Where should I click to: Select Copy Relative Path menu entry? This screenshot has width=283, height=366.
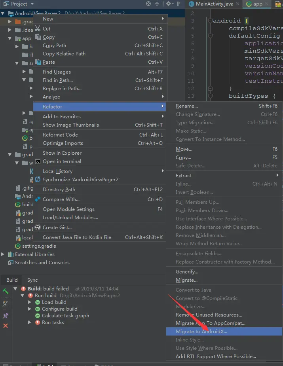(100, 54)
